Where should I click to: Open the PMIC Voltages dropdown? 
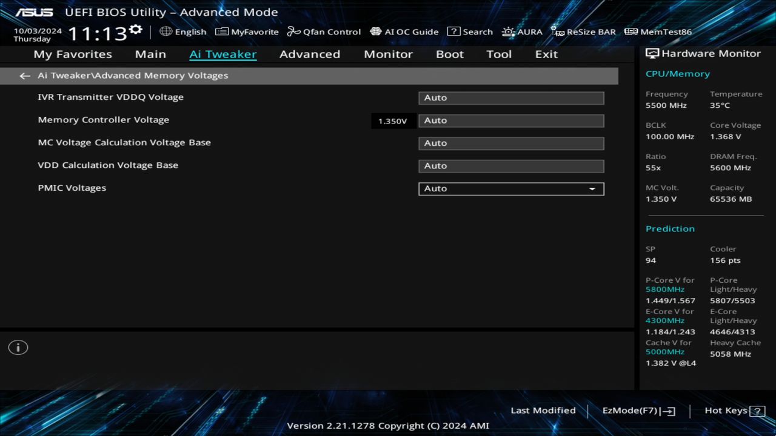(x=511, y=188)
